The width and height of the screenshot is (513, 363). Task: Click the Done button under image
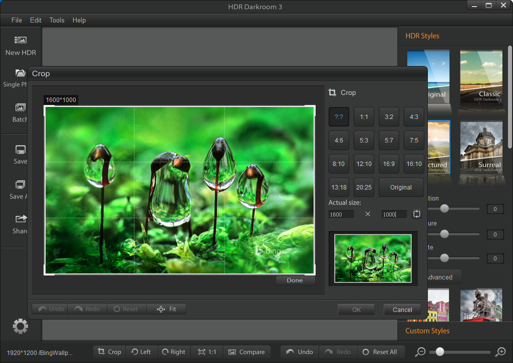tap(295, 280)
